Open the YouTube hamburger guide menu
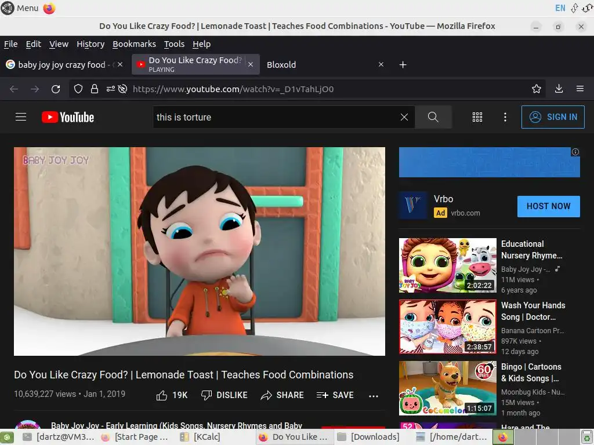Screen dimensions: 594x445 tap(21, 117)
